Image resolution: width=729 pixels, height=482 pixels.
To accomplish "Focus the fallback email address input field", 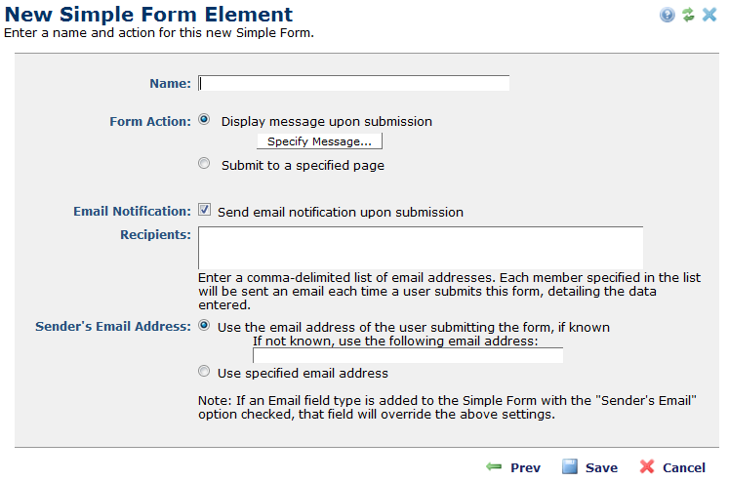I will (407, 355).
